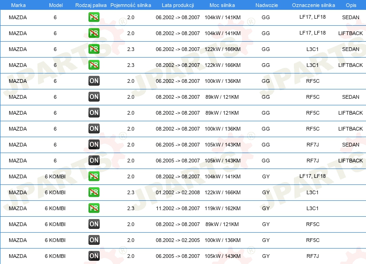Click the PB fuel icon in the 2.0 141KM LIFTBACK row

coord(94,33)
